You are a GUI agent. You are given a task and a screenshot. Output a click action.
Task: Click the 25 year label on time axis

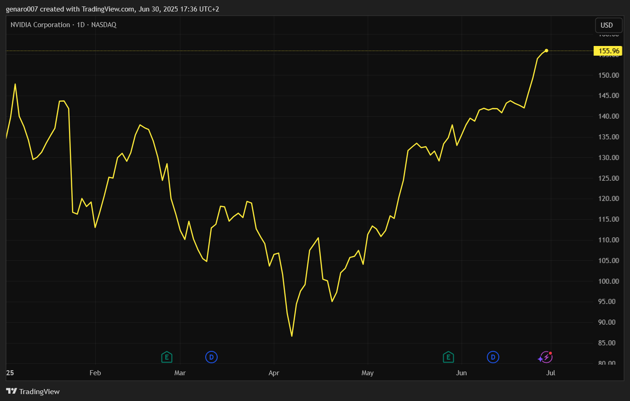click(x=10, y=373)
